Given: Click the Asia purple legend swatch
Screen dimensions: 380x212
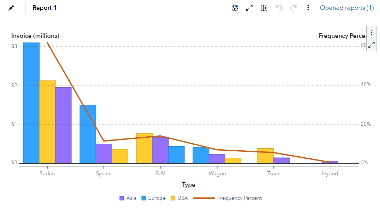Looking at the screenshot, I should coord(122,198).
